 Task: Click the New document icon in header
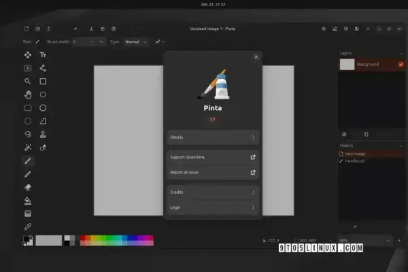point(27,29)
